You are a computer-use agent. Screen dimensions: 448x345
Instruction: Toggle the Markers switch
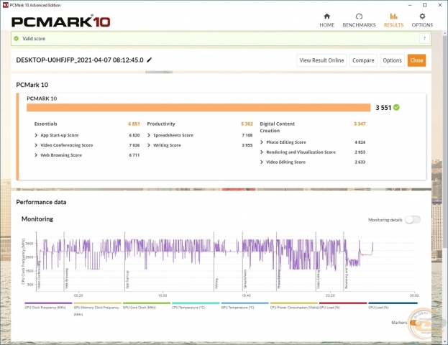click(x=415, y=323)
